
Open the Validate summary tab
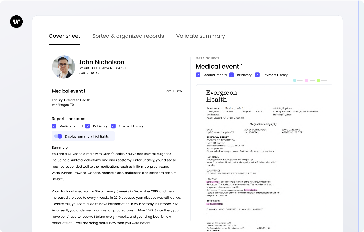(200, 36)
